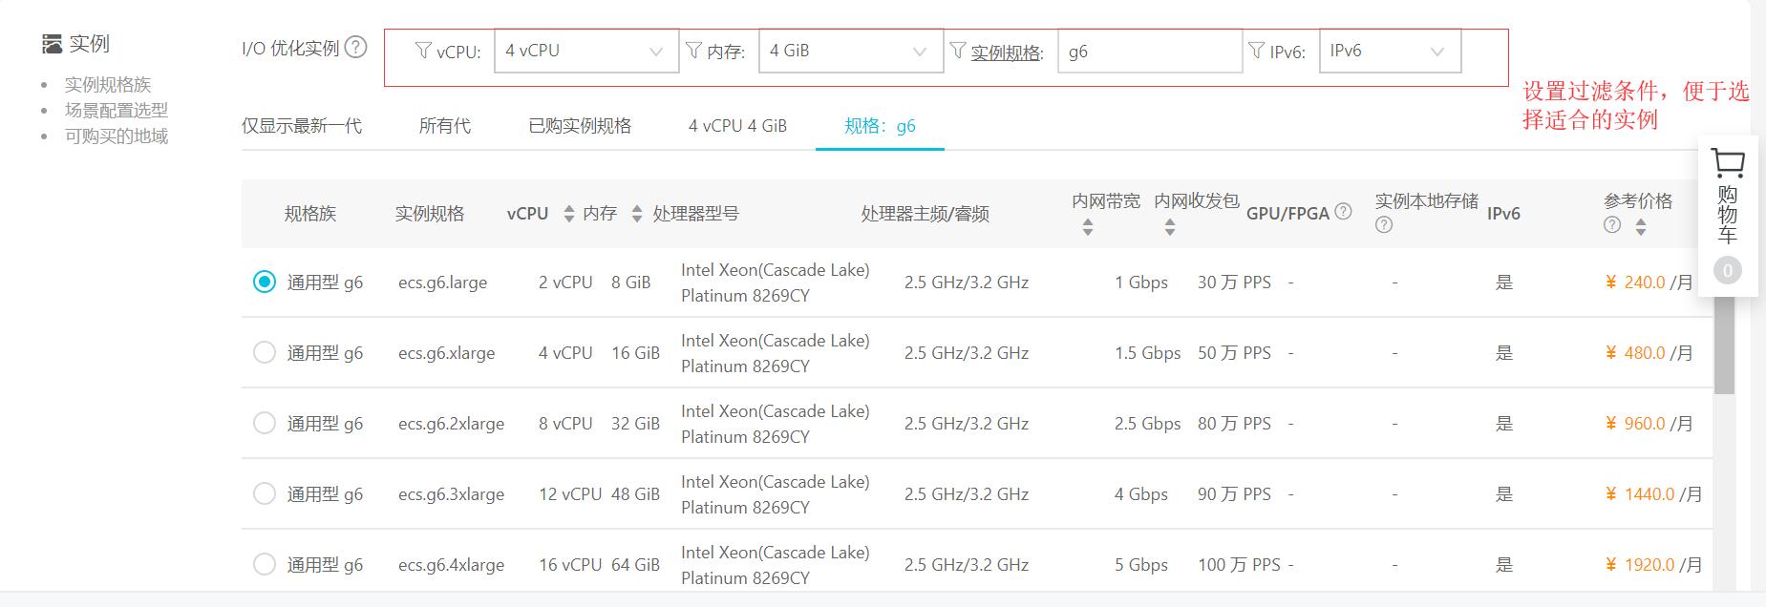Image resolution: width=1766 pixels, height=607 pixels.
Task: Click help icon next to I/O 优化实例
Action: 355,47
